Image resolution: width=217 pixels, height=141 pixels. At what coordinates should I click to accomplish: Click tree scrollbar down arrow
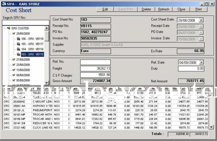[x=47, y=82]
